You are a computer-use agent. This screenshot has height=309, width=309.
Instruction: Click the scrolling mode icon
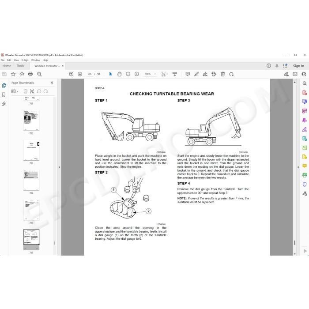pos(175,74)
